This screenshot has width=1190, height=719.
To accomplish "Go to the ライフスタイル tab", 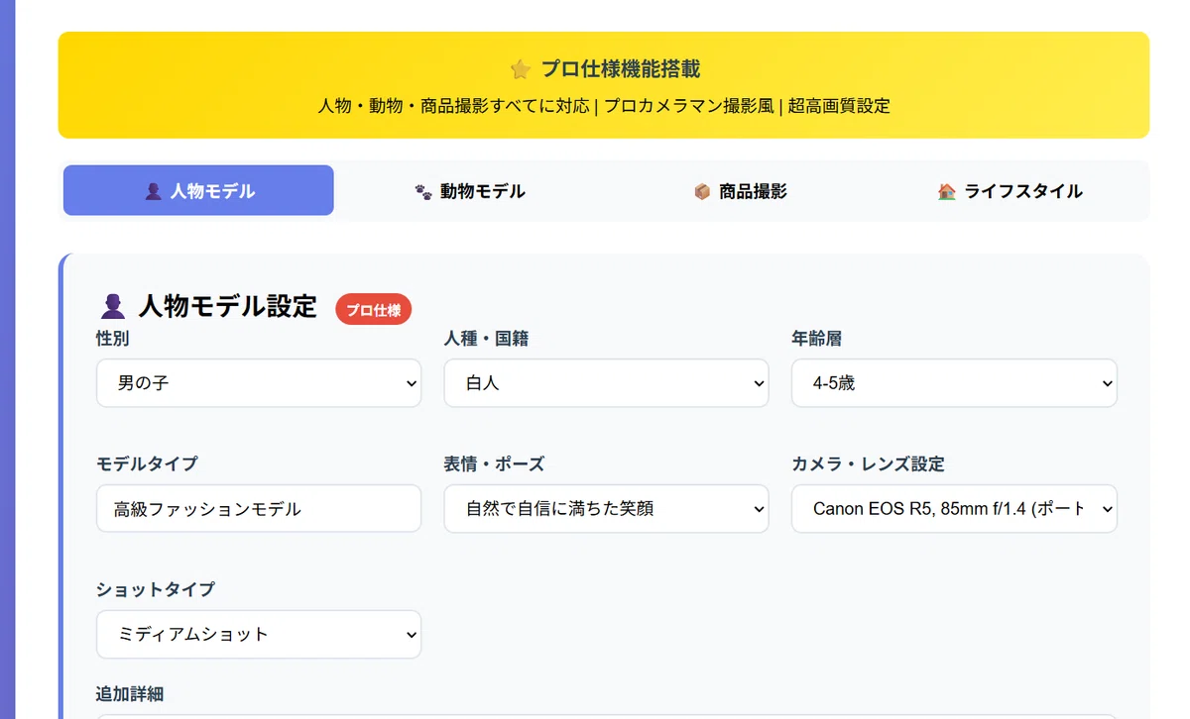I will tap(1010, 190).
